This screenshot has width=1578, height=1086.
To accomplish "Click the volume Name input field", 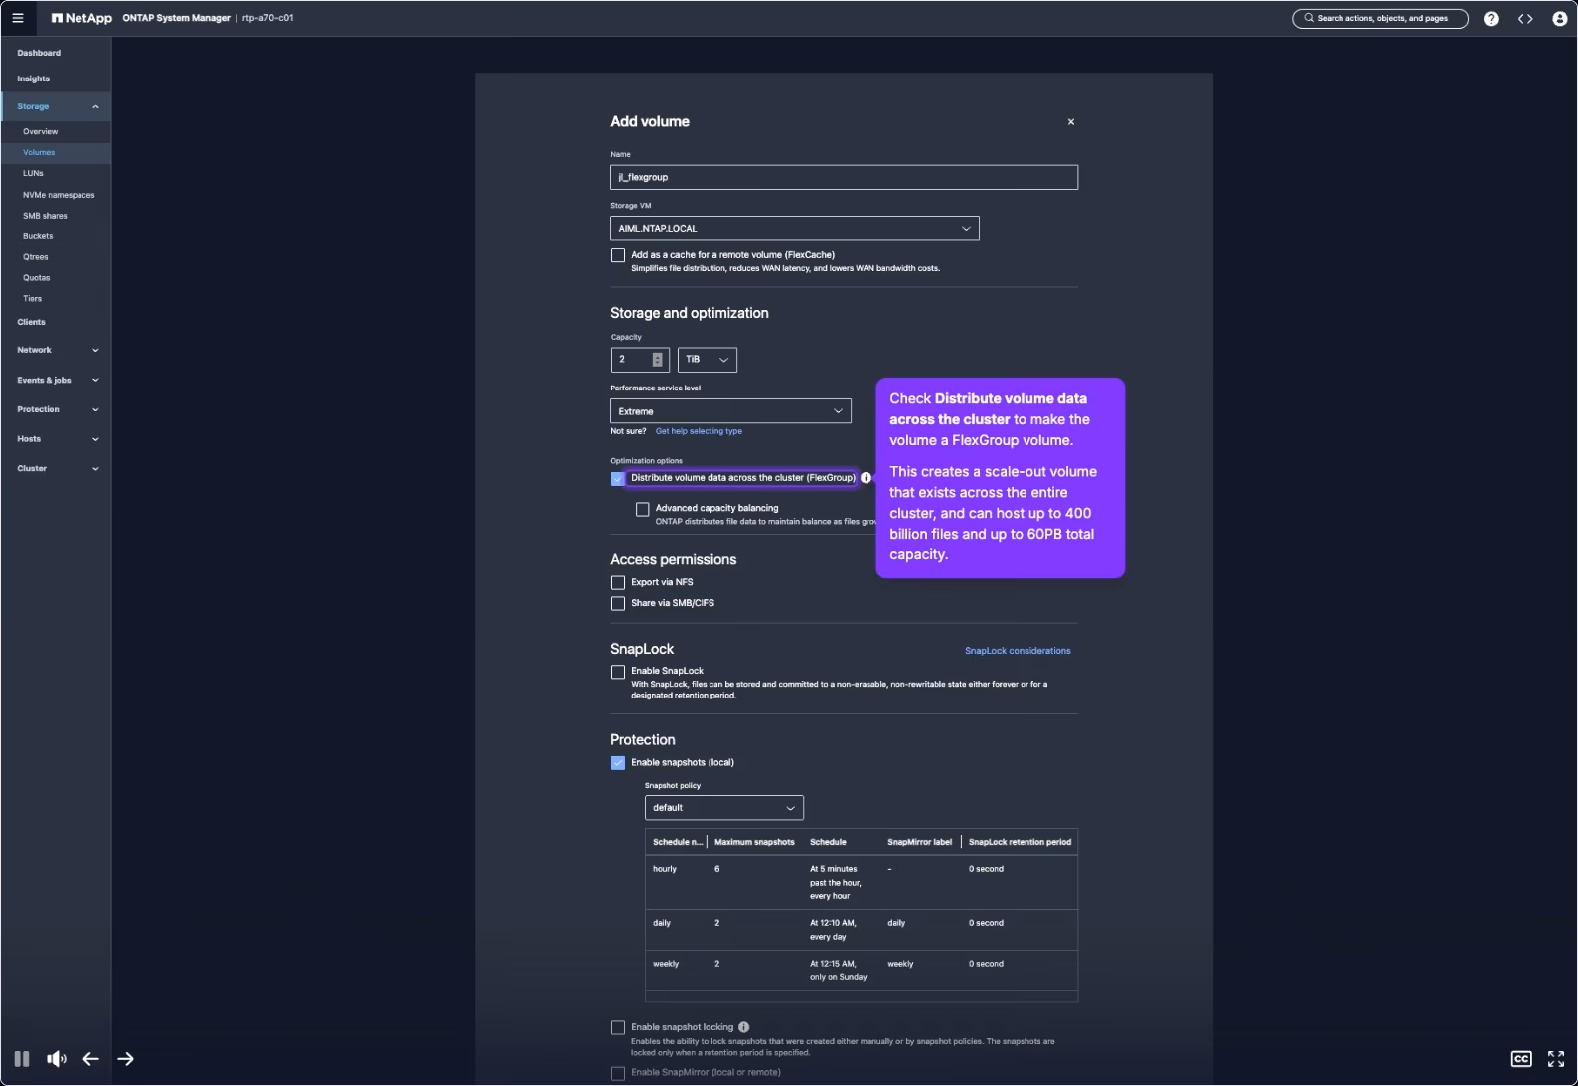I will pyautogui.click(x=844, y=177).
